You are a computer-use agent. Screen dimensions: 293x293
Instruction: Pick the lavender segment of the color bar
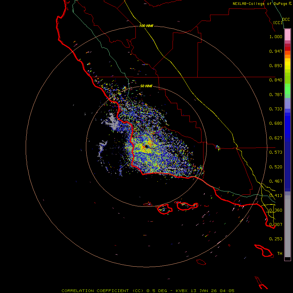pos(287,103)
